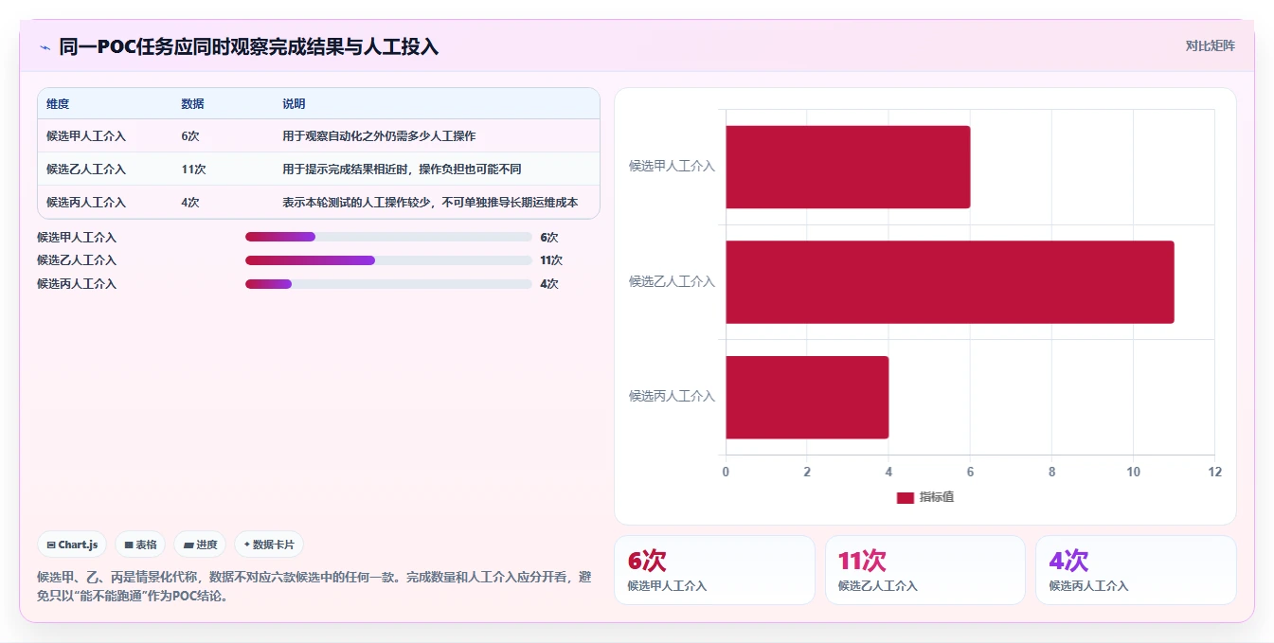The height and width of the screenshot is (643, 1274).
Task: Click the 表格 chip
Action: click(x=140, y=545)
